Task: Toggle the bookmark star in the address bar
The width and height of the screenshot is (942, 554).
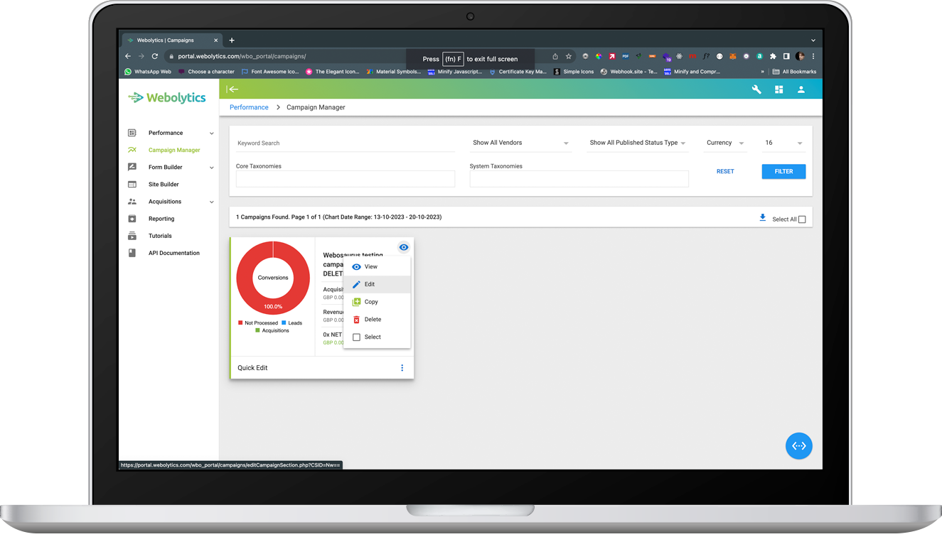Action: 568,55
